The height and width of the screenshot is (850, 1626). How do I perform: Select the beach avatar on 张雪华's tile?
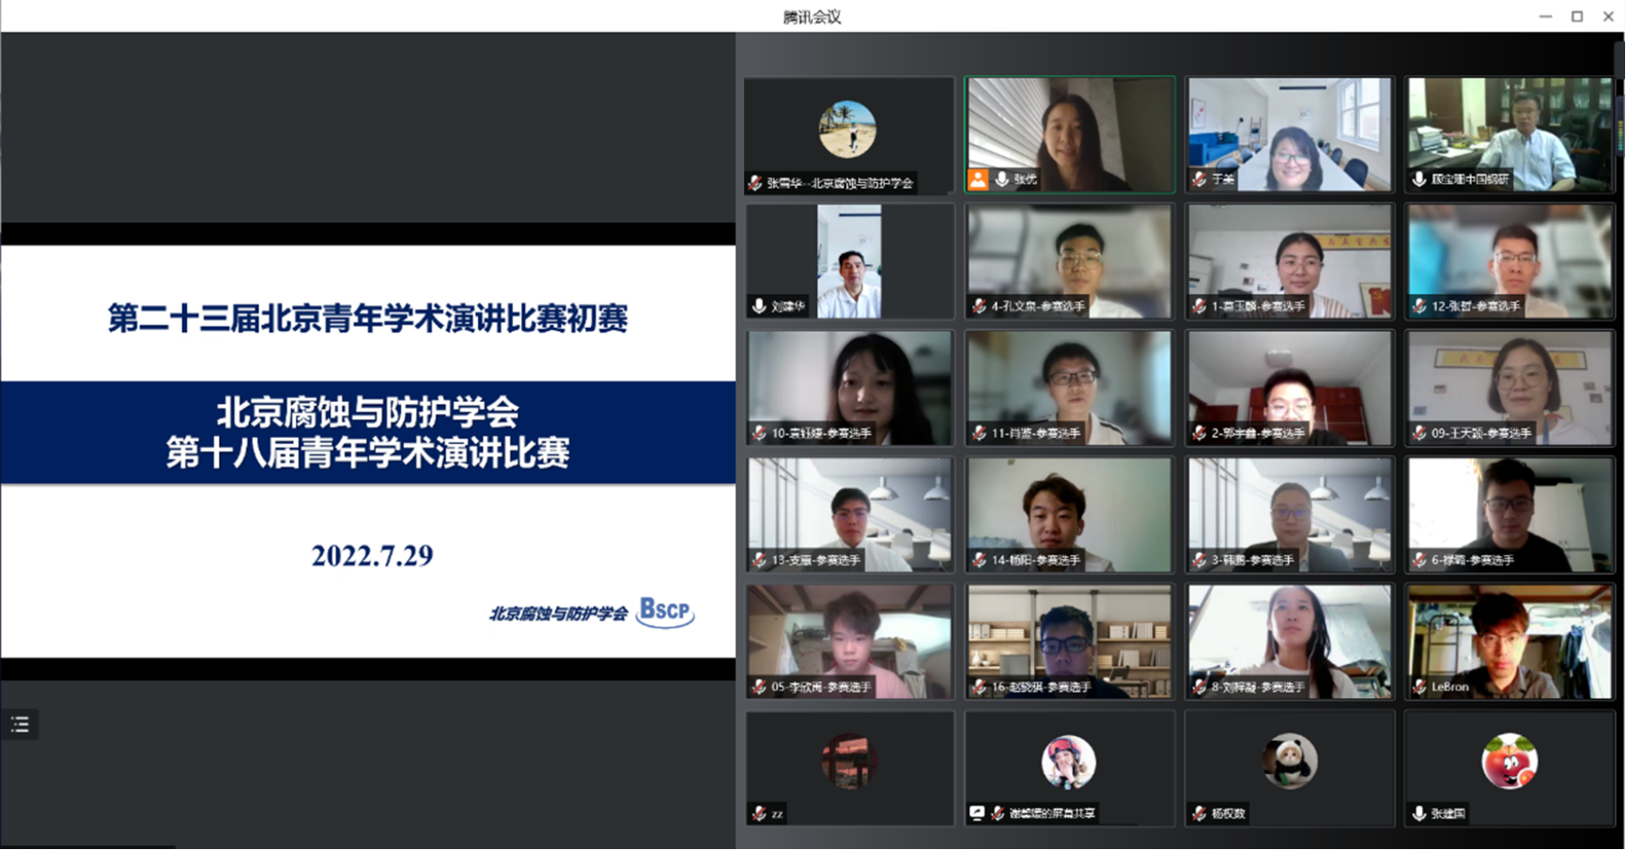(x=847, y=129)
